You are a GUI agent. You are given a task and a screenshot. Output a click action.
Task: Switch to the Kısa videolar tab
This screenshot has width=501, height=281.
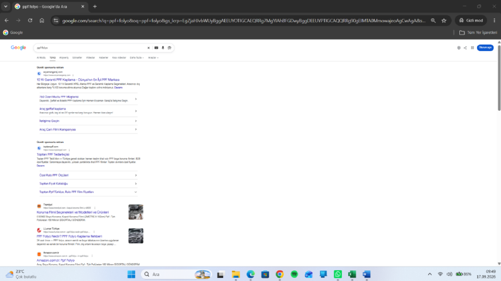point(119,58)
